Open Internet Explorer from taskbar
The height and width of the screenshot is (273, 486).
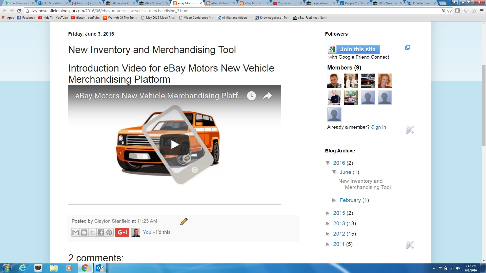(x=23, y=268)
